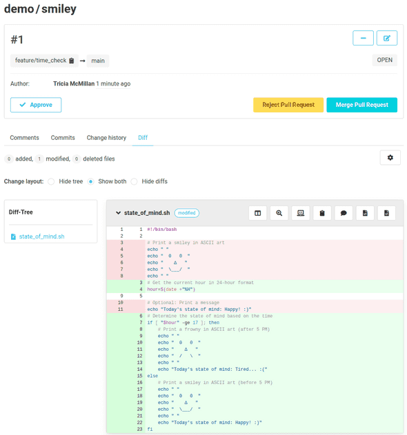This screenshot has width=407, height=435.
Task: Click the minus icon button beside #1
Action: click(x=363, y=38)
